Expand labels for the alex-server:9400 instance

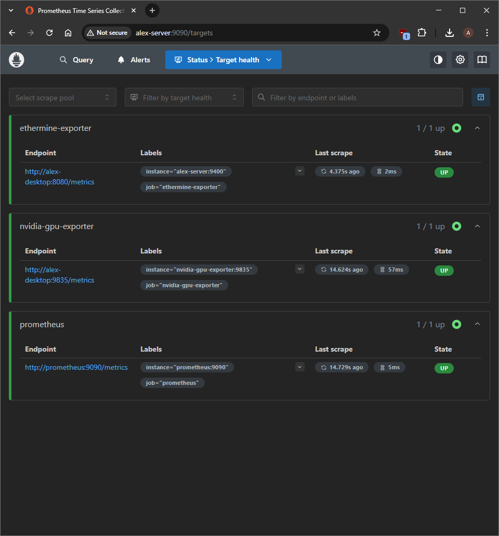pyautogui.click(x=299, y=171)
